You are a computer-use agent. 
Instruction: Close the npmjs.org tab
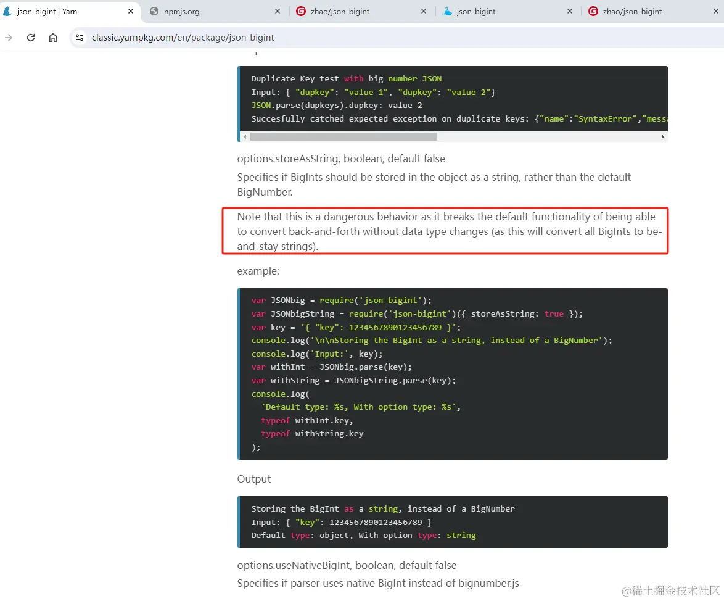pos(277,11)
